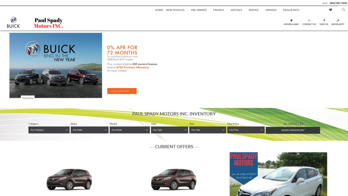Open the Any Type dropdown

tap(169, 130)
